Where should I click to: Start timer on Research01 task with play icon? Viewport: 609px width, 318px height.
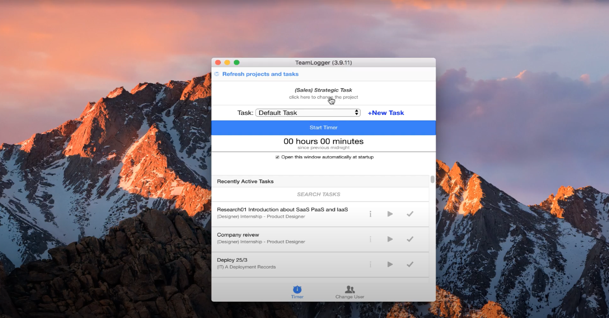(390, 214)
